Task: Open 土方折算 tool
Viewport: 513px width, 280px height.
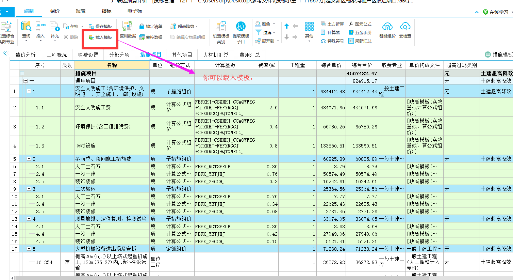Action: pos(332,24)
